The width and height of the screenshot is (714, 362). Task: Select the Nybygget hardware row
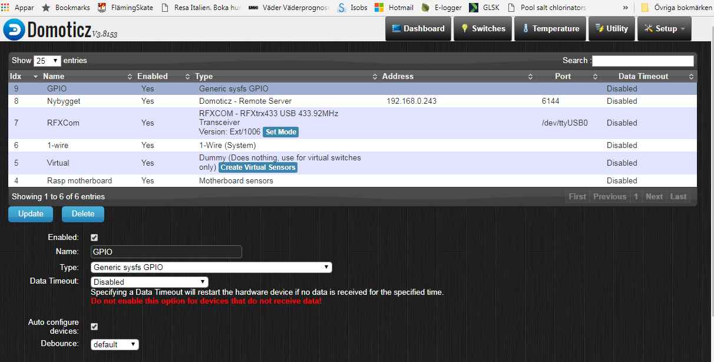coord(352,101)
